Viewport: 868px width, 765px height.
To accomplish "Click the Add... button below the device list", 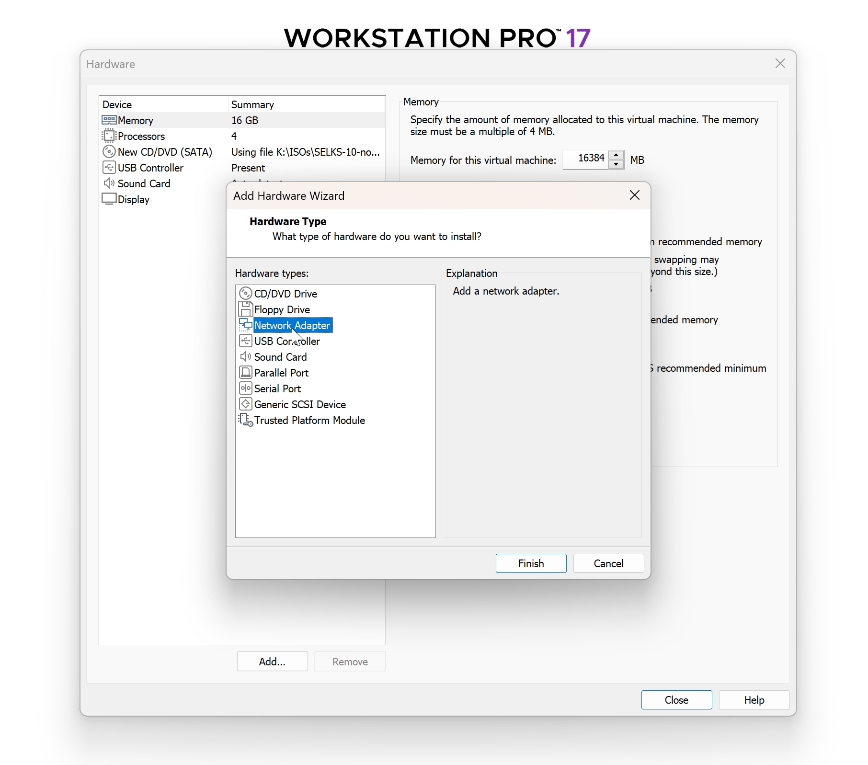I will pyautogui.click(x=272, y=661).
